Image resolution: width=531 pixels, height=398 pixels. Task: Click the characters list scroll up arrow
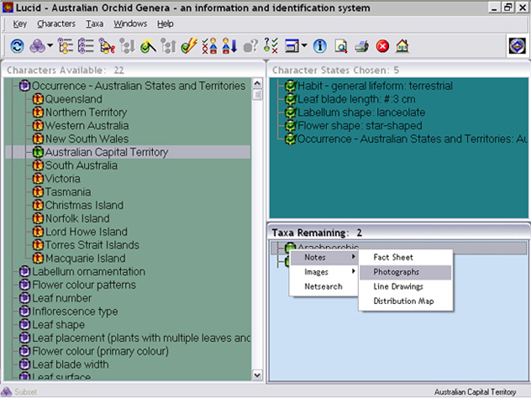point(257,83)
